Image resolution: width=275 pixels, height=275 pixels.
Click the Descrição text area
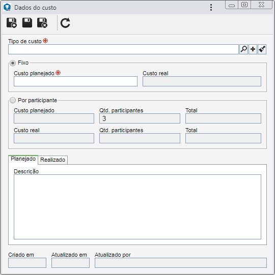pyautogui.click(x=137, y=207)
